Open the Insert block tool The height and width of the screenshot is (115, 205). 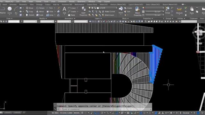coord(121,10)
